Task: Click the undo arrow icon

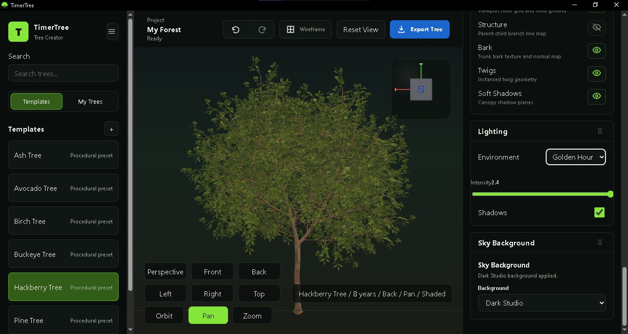Action: point(236,29)
